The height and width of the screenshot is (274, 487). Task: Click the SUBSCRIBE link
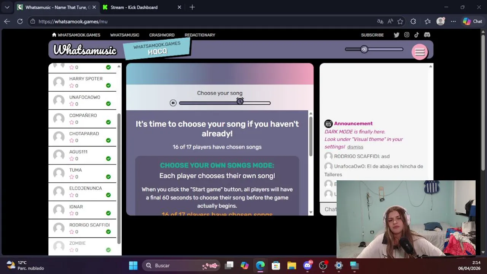coord(372,35)
